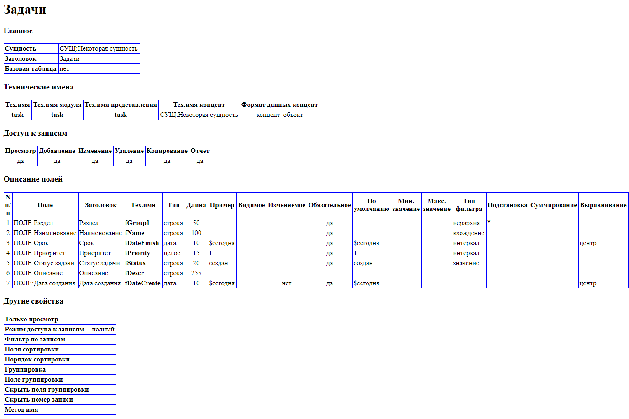Click the "Другие свойства" section heading

click(x=33, y=301)
